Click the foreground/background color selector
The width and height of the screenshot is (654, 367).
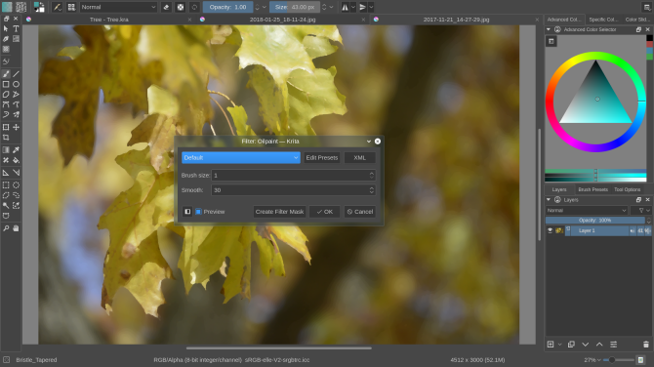(39, 7)
